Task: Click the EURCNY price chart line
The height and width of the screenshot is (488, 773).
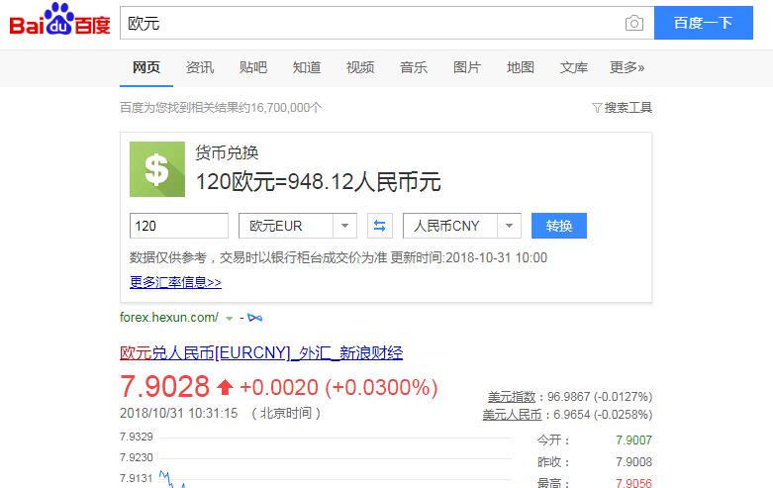Action: point(172,480)
